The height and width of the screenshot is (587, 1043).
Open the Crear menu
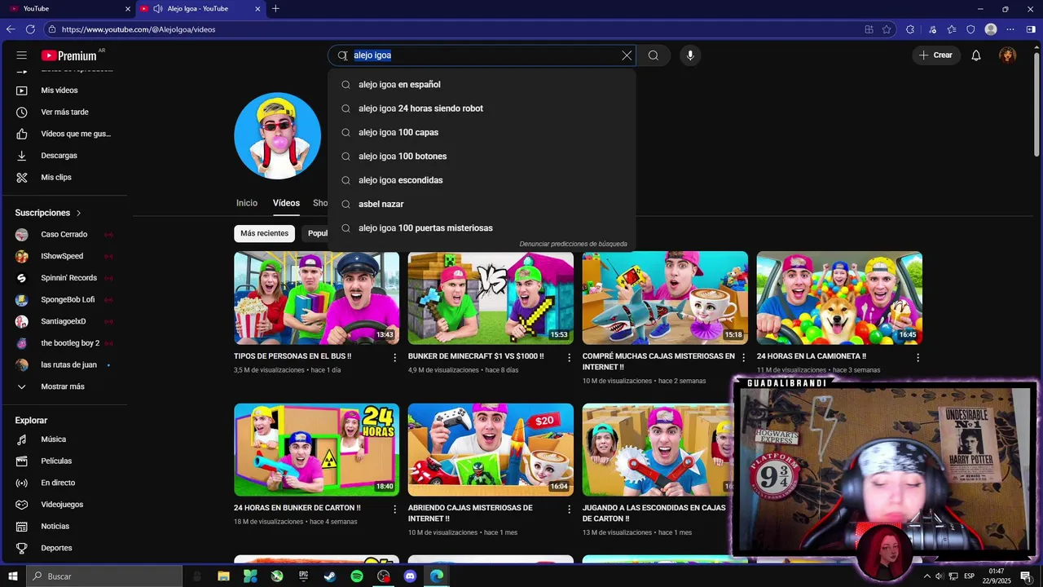[x=935, y=55]
